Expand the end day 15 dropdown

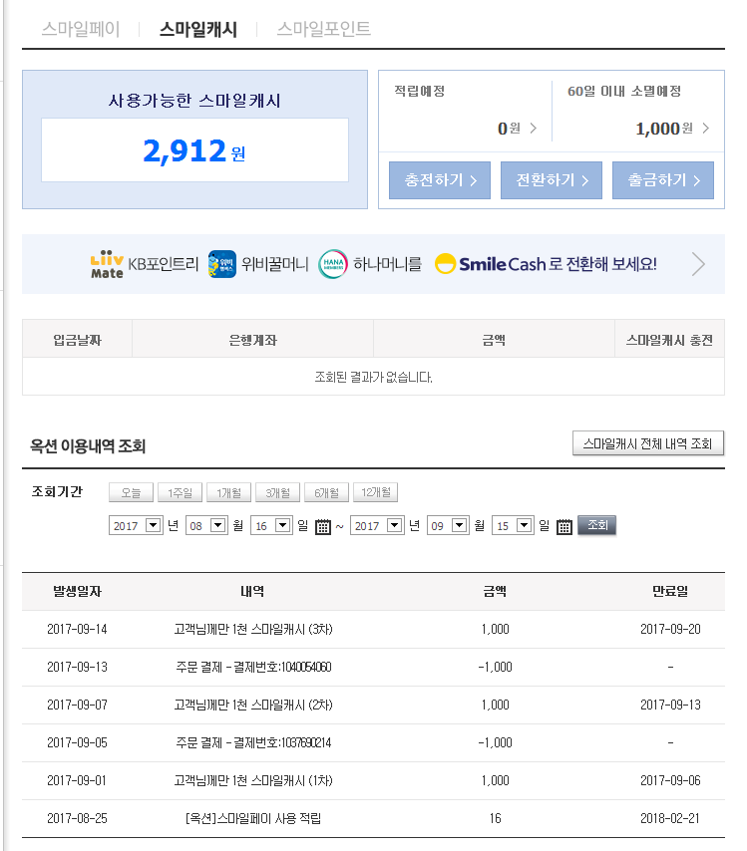click(x=525, y=525)
